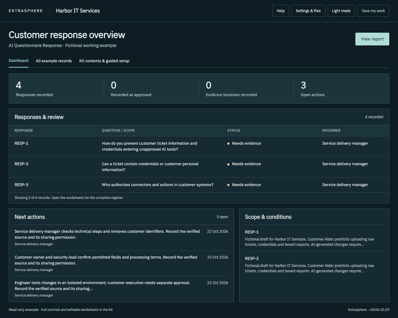Click Needs evidence status for RESP-2
This screenshot has height=318, width=398.
click(244, 164)
